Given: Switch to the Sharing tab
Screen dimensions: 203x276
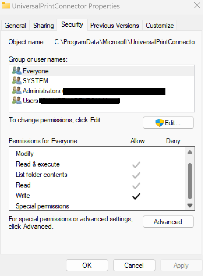Looking at the screenshot, I should (x=43, y=25).
